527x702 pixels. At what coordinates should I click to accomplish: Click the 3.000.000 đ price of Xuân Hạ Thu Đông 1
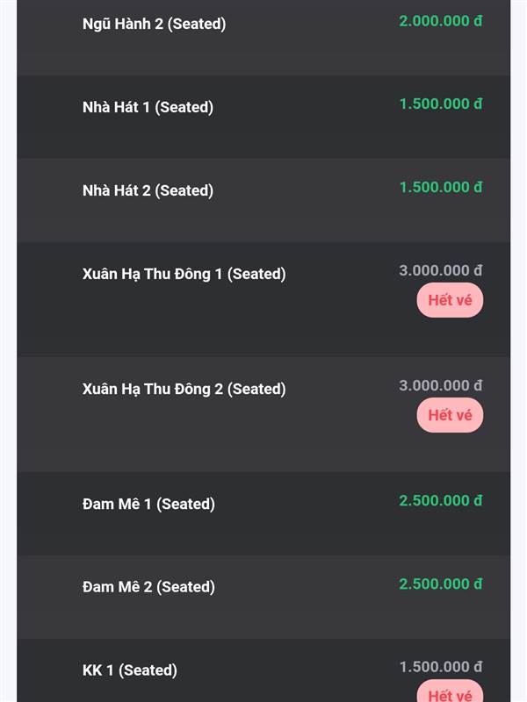click(441, 270)
